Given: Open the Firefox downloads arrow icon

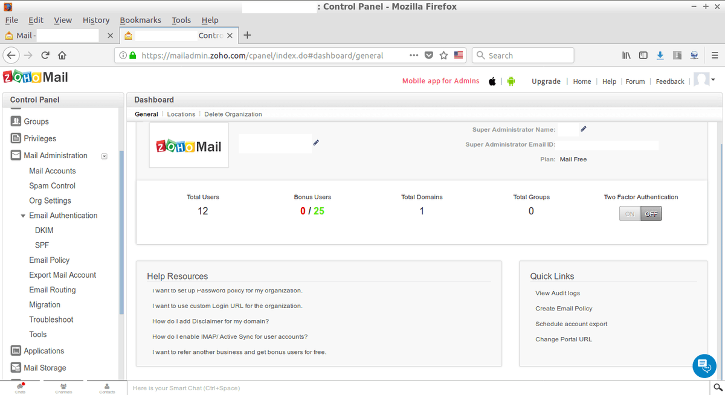Looking at the screenshot, I should 660,55.
